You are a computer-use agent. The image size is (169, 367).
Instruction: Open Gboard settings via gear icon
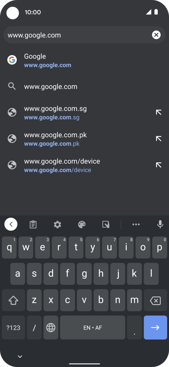coord(57,224)
